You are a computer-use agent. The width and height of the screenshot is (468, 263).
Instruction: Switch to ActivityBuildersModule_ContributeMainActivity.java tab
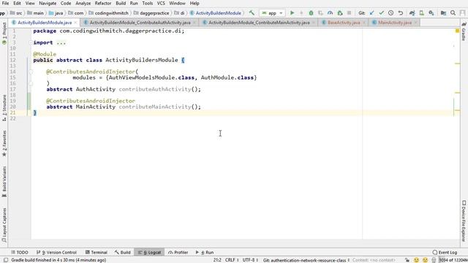click(x=258, y=23)
